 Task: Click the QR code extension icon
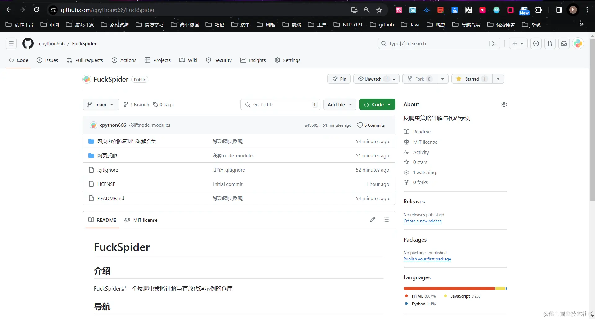468,10
